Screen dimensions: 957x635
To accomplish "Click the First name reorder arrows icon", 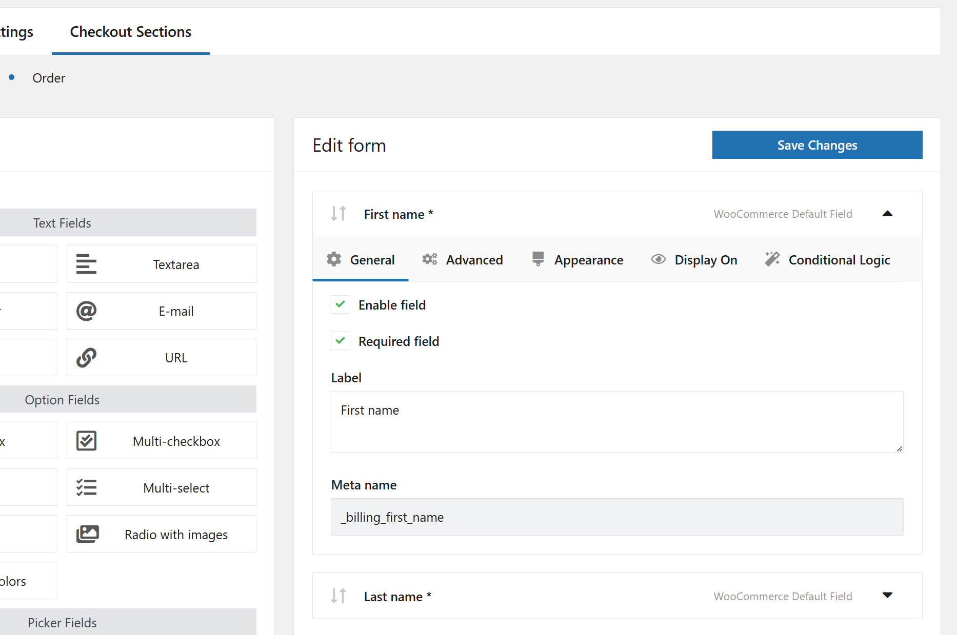I will 338,214.
